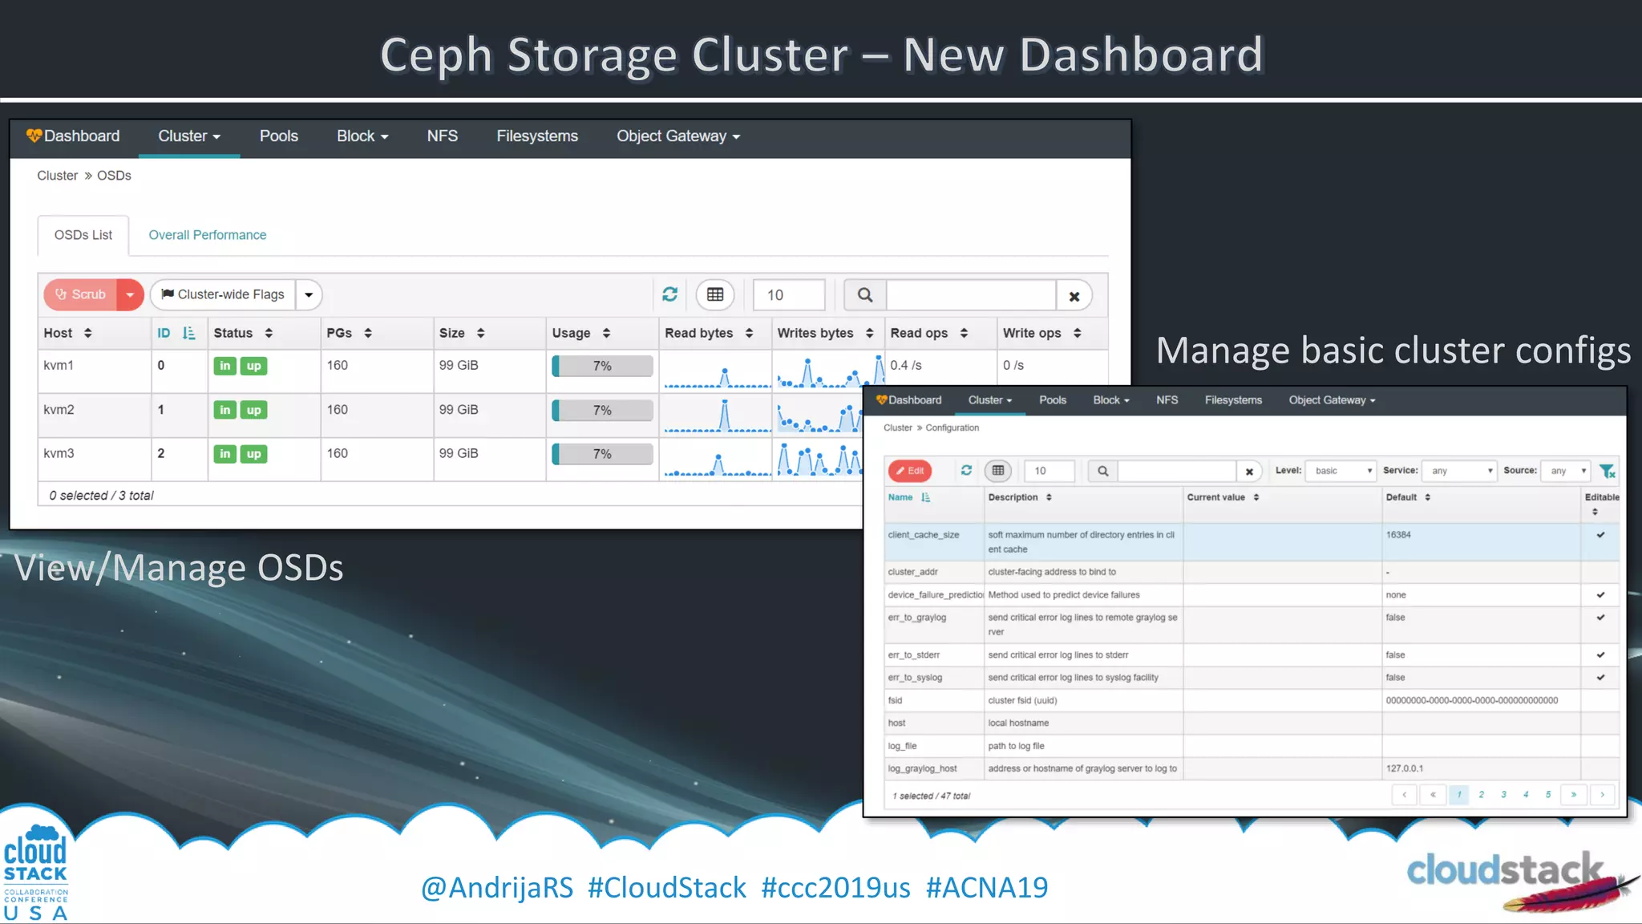Sort OSDs by Read bytes column
1642x924 pixels.
(715, 333)
